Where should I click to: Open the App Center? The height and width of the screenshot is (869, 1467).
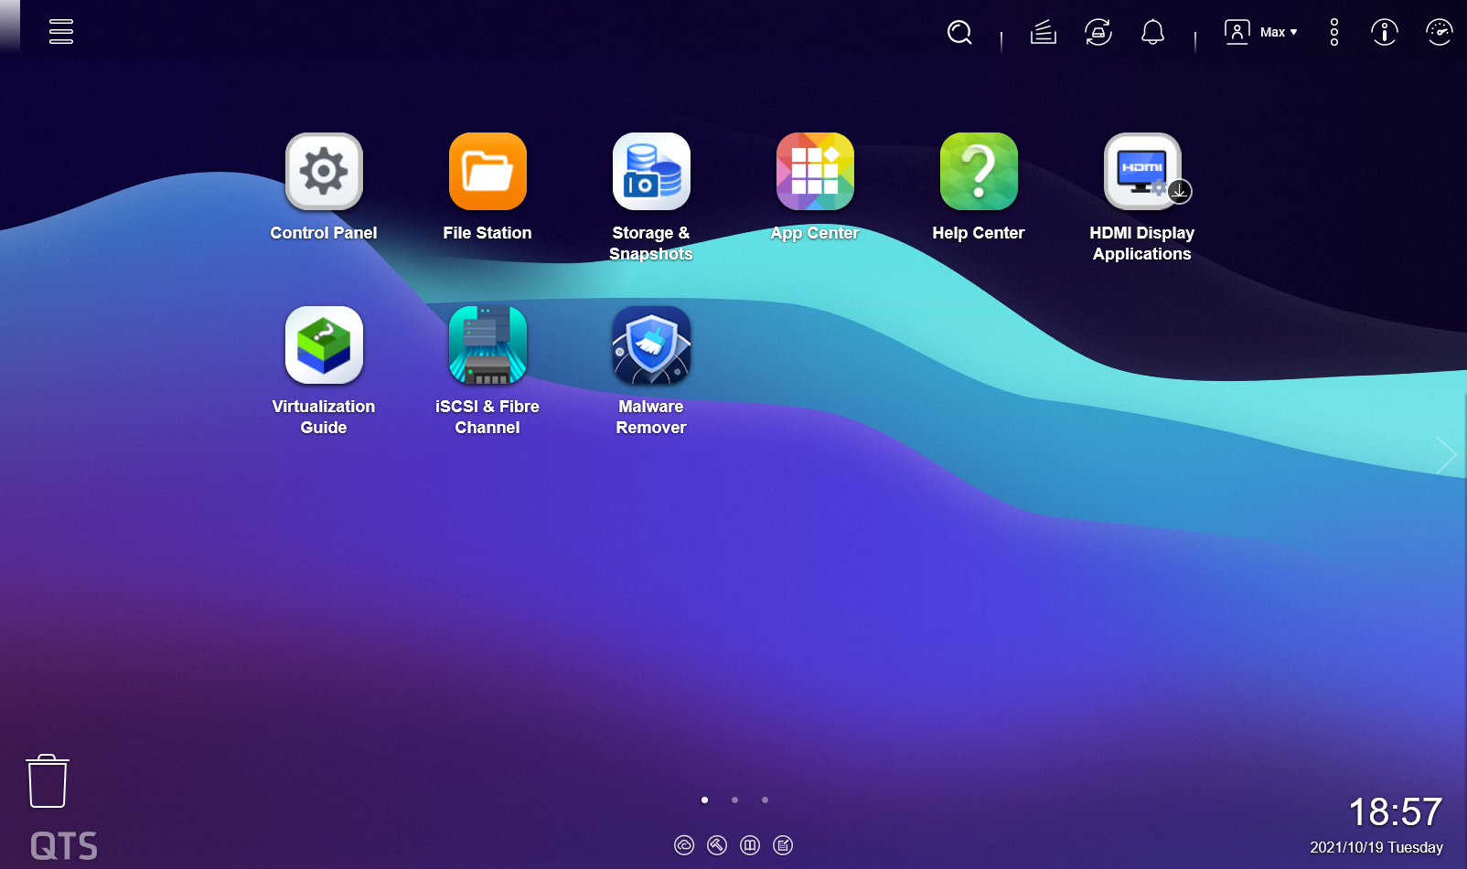click(815, 172)
